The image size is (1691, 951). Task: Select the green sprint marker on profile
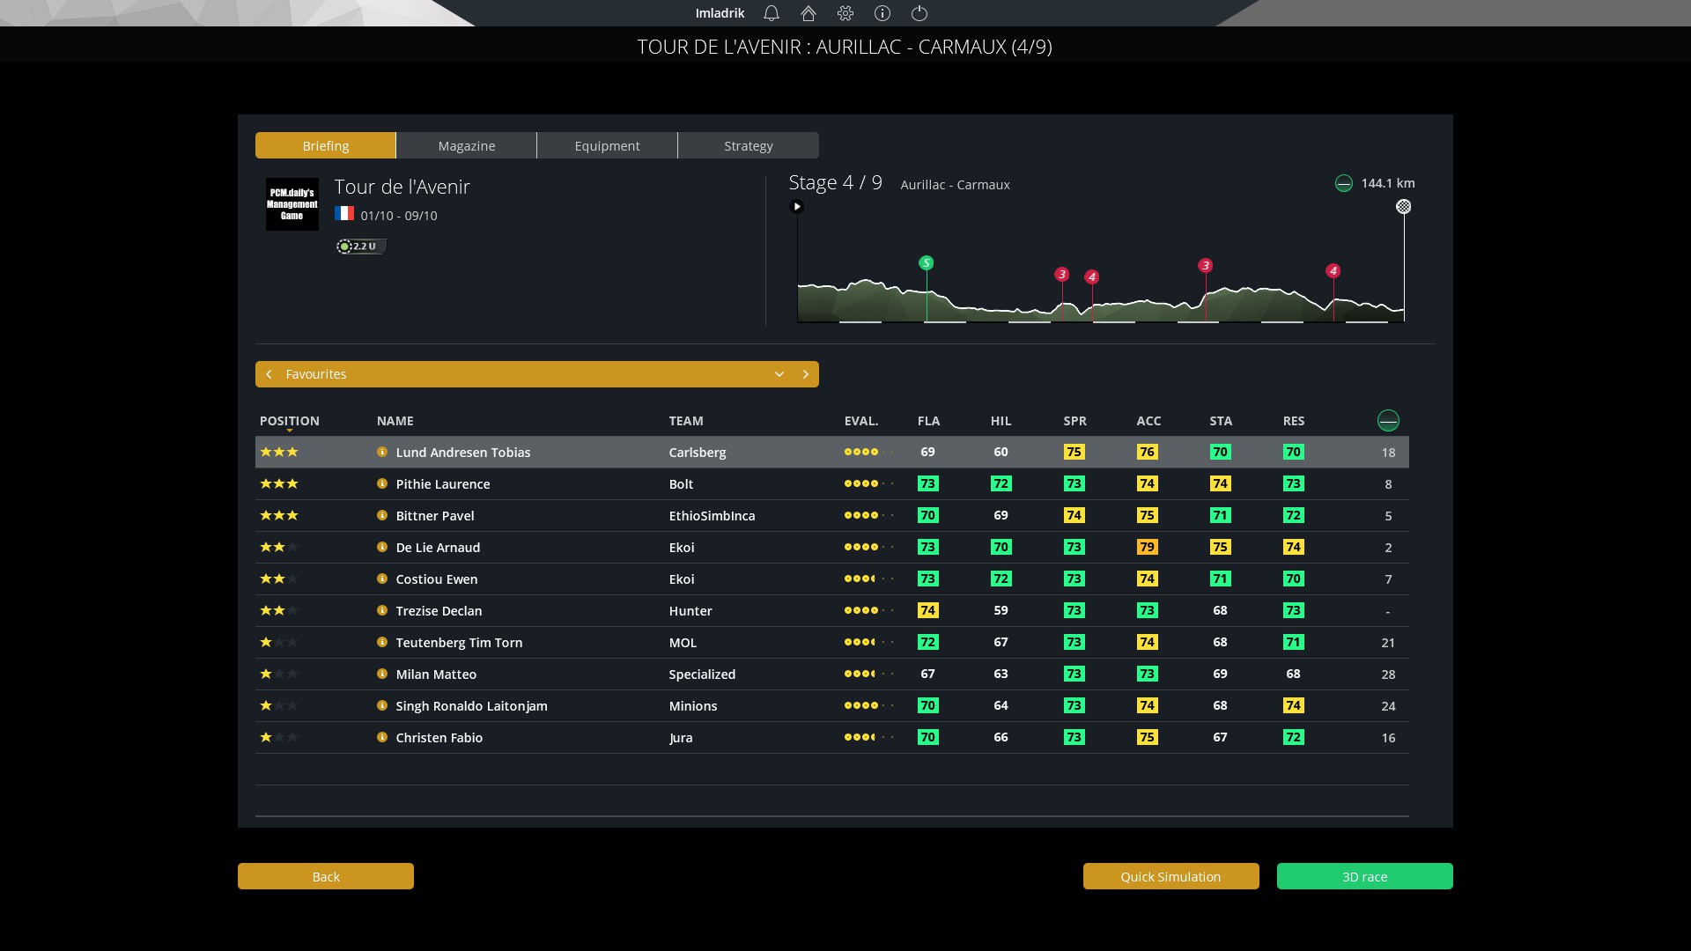pos(926,262)
